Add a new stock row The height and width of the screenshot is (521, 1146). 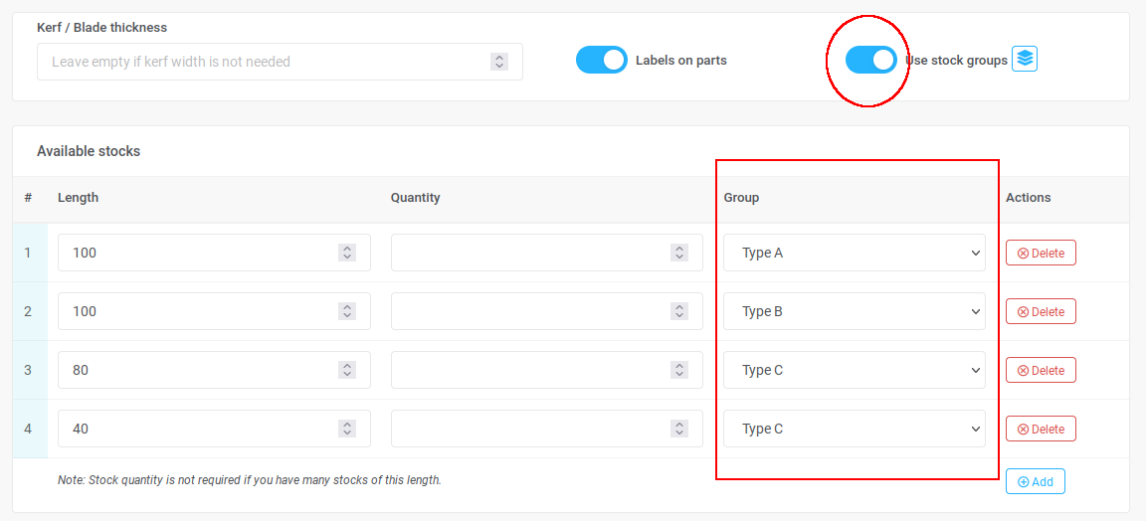(1035, 481)
